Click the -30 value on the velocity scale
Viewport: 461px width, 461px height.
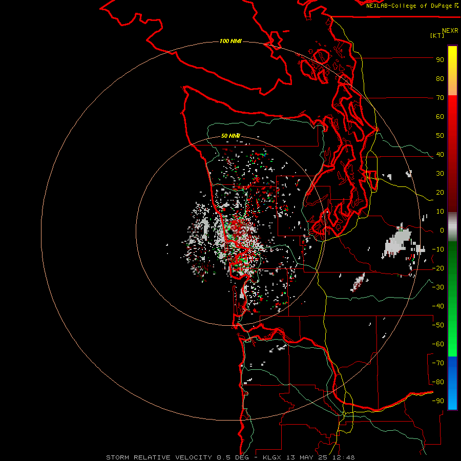tap(438, 287)
